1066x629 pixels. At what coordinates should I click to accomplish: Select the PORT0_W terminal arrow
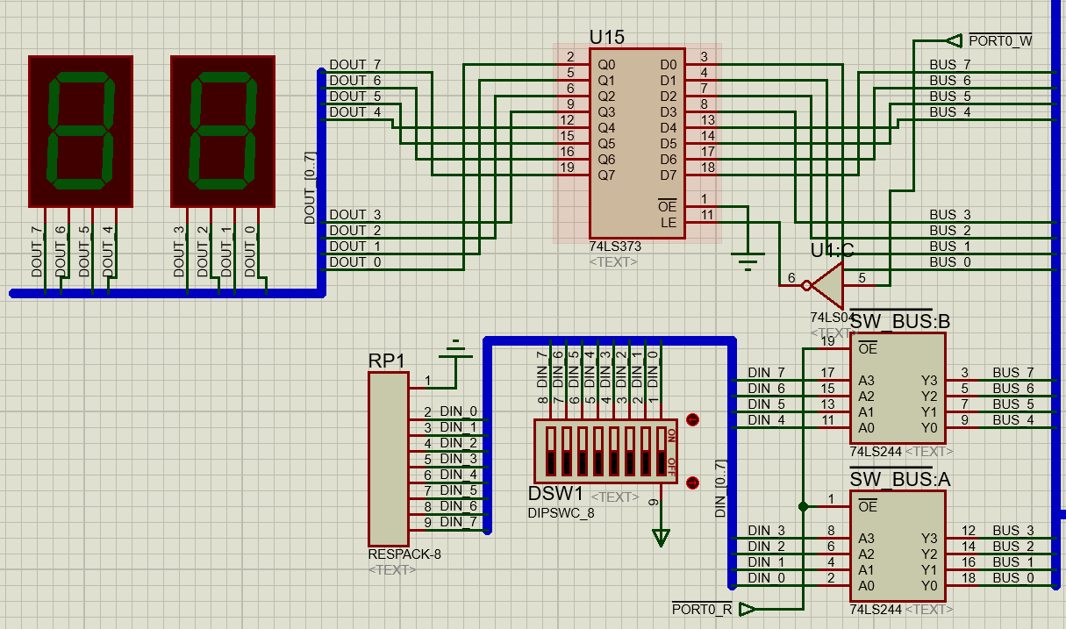point(954,39)
